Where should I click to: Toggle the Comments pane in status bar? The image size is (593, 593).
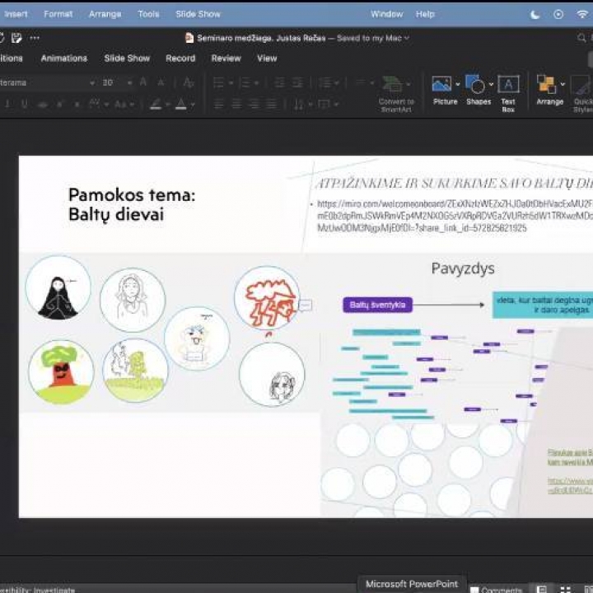[x=496, y=590]
